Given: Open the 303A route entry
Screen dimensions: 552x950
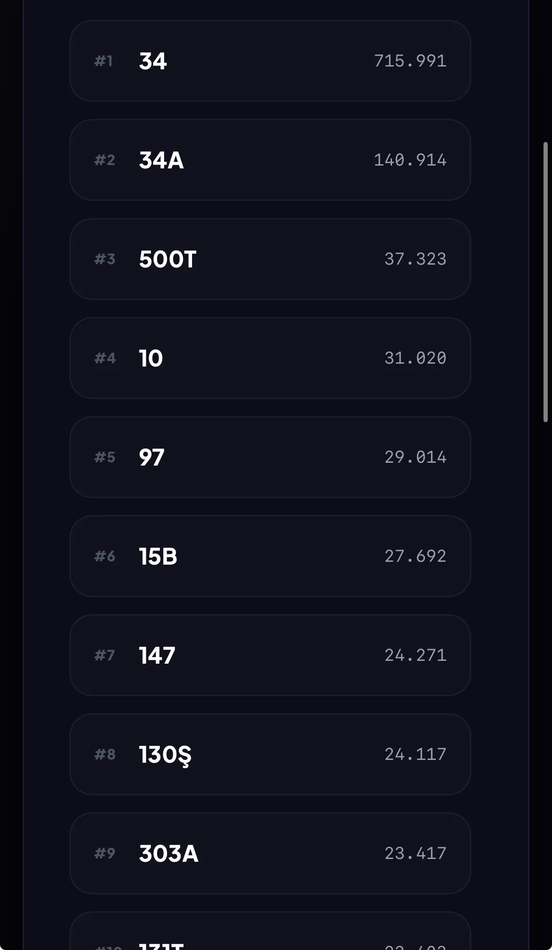Looking at the screenshot, I should [168, 854].
